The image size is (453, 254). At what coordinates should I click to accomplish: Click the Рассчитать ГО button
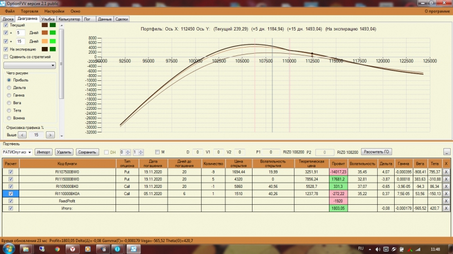click(376, 152)
